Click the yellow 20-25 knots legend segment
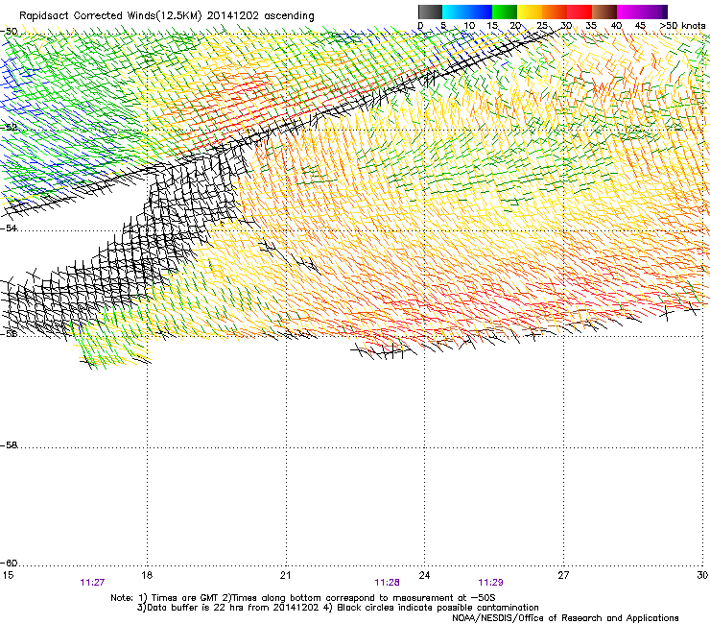 pos(530,12)
